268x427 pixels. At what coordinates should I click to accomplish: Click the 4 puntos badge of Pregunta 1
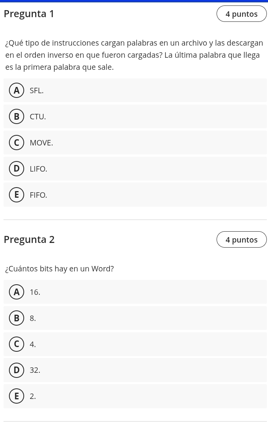(242, 14)
